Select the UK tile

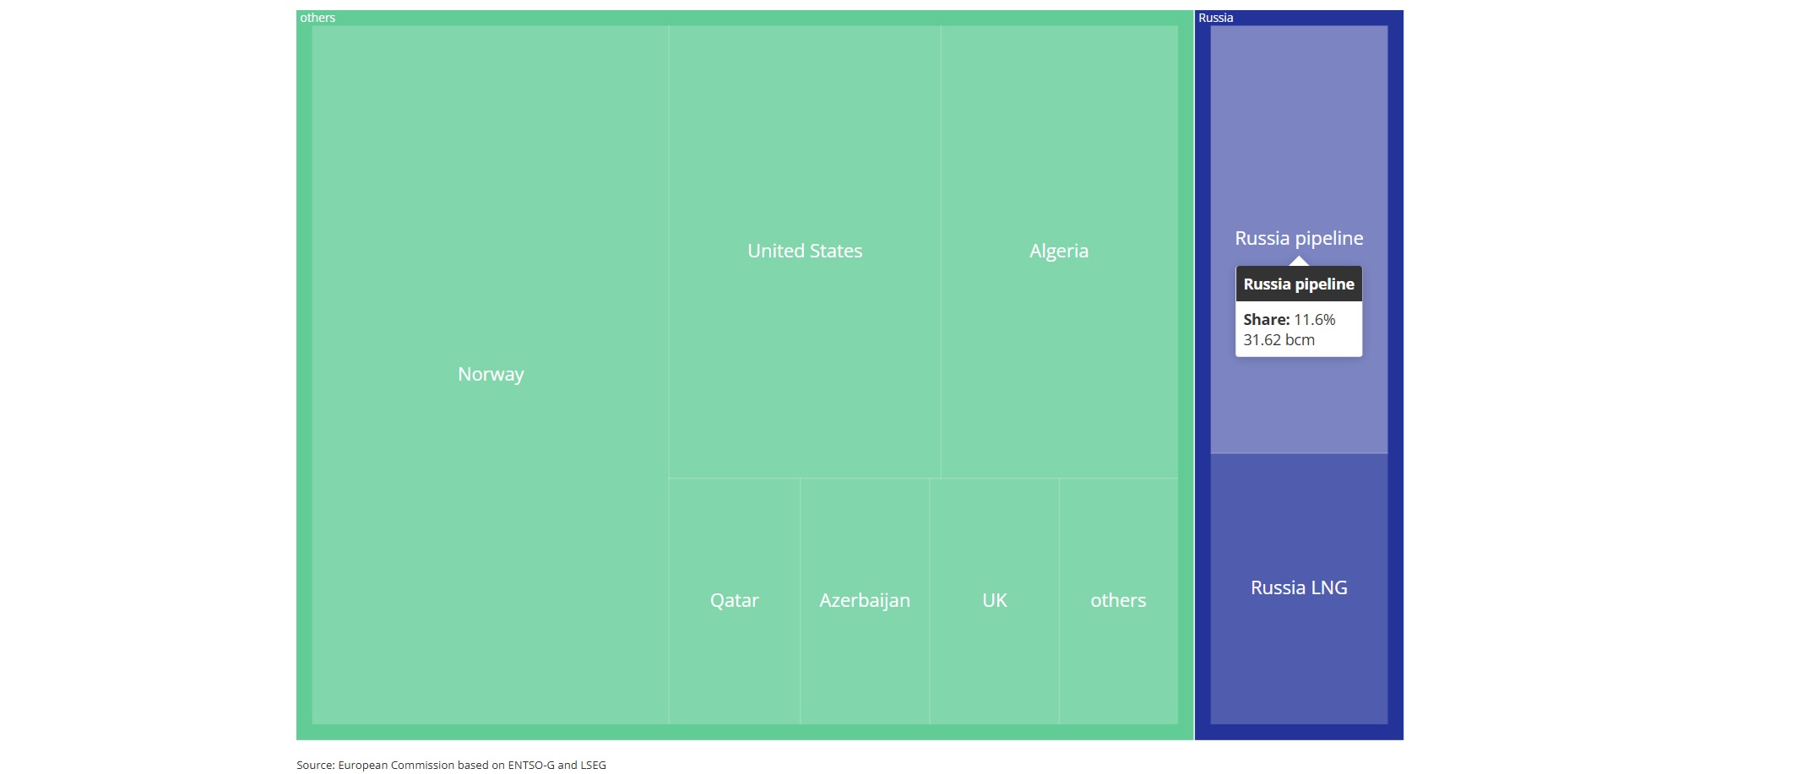[x=995, y=600]
